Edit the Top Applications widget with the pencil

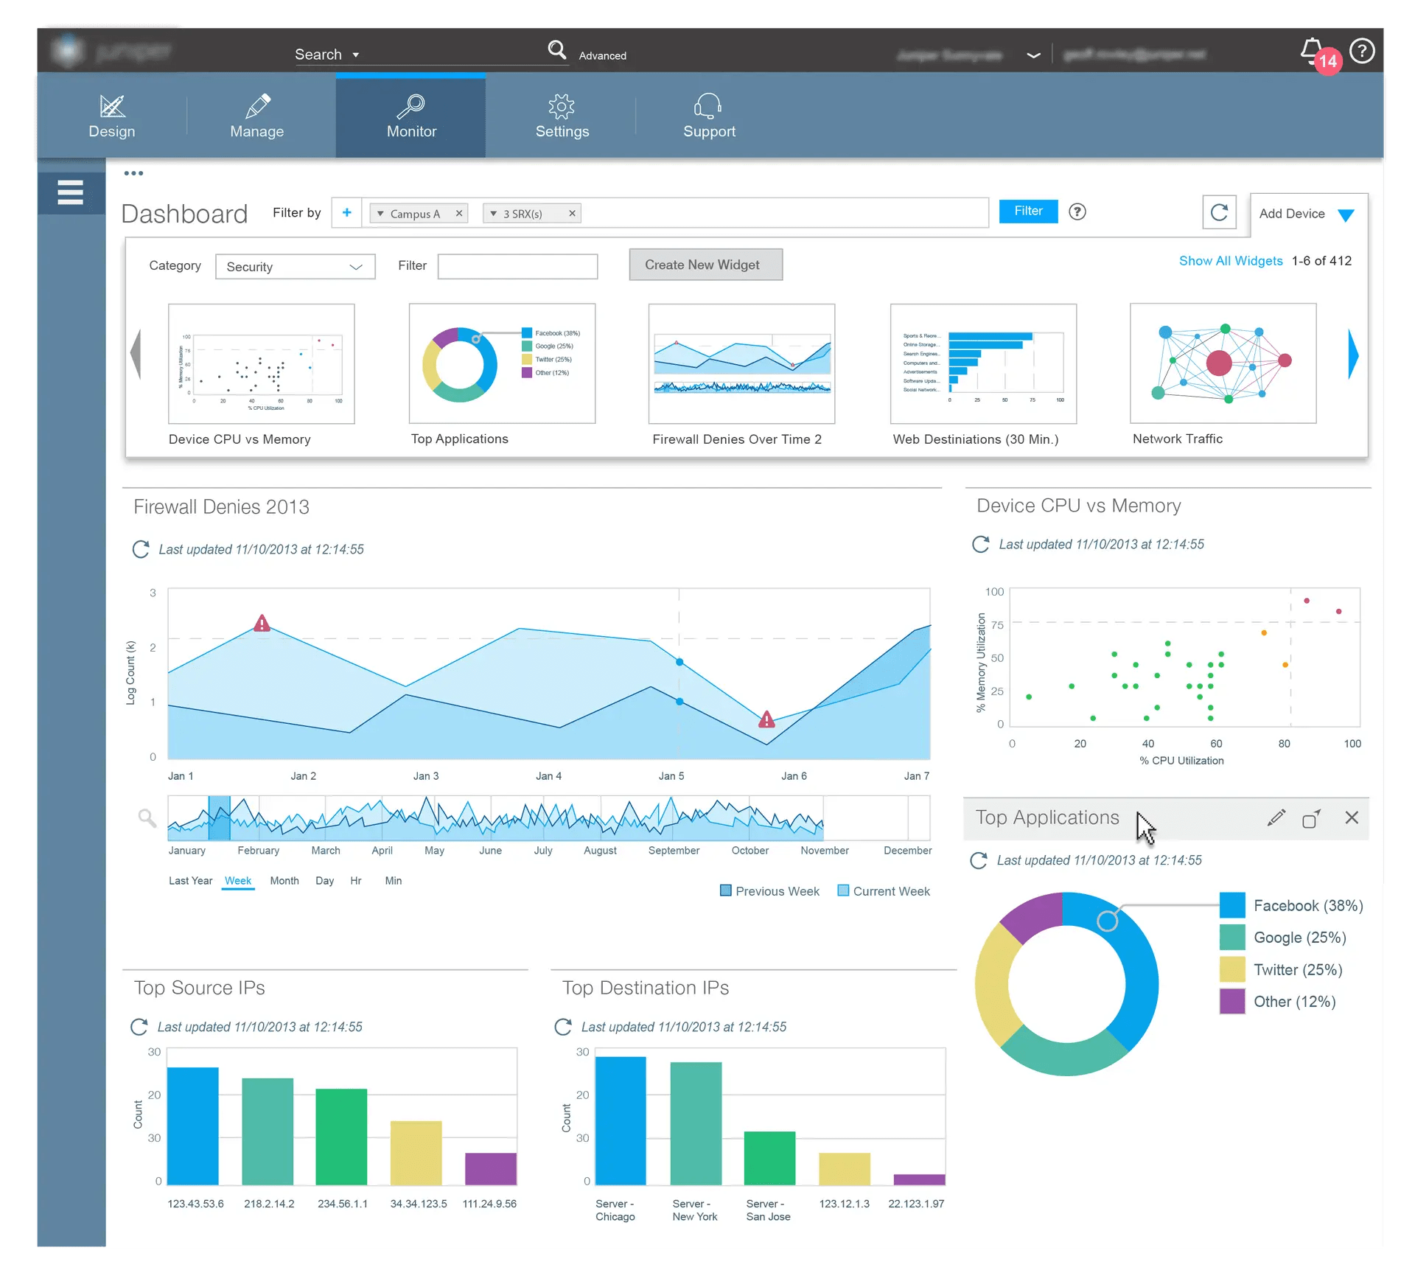1276,817
